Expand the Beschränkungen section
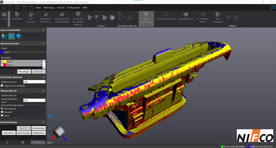Screen dimensions: 276x148 tap(43, 122)
